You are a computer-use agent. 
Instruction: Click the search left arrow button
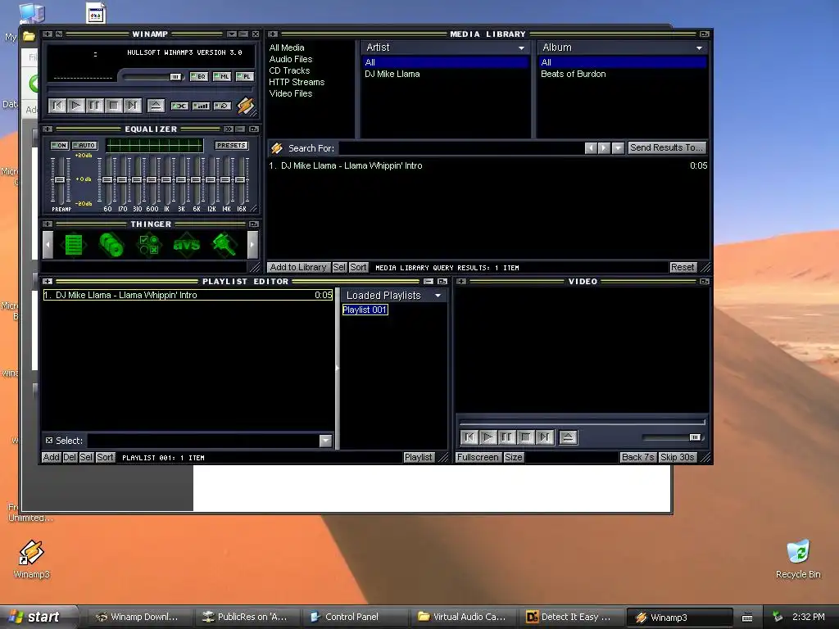pyautogui.click(x=591, y=148)
